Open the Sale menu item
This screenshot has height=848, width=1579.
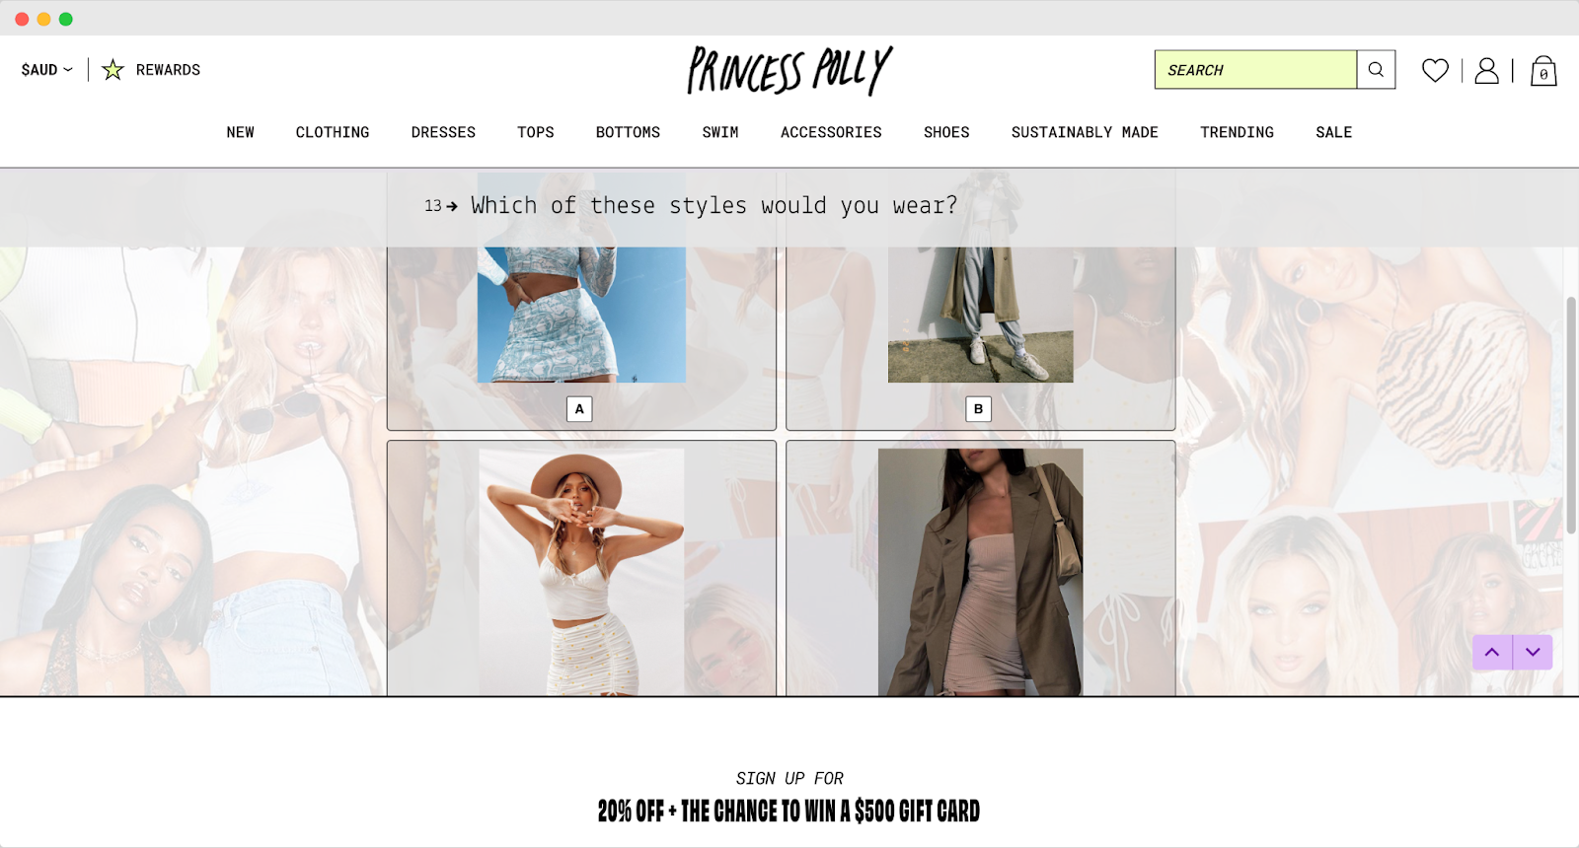pos(1333,132)
